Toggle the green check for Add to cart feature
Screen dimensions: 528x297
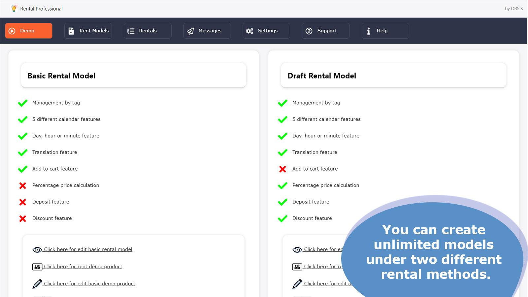(x=22, y=169)
